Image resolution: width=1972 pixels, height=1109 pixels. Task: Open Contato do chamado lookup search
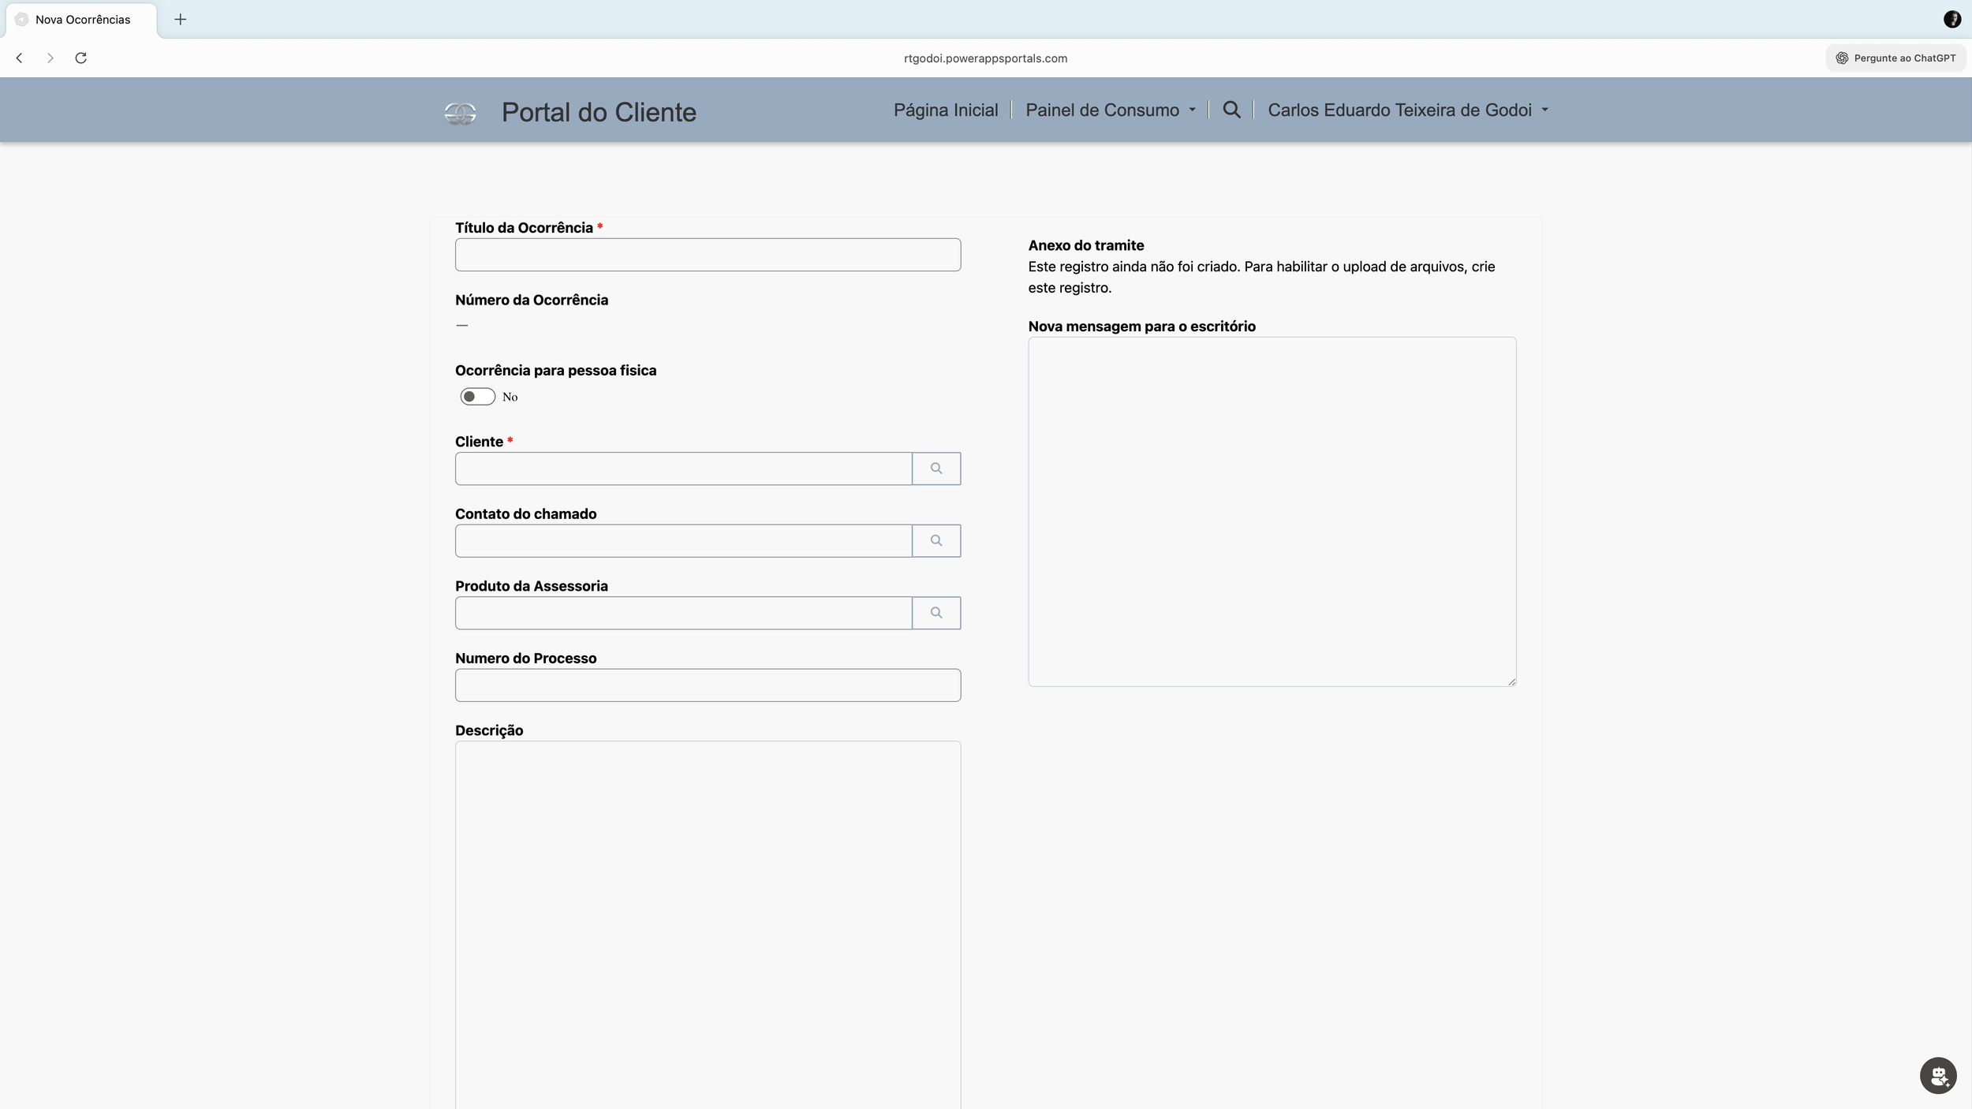936,541
